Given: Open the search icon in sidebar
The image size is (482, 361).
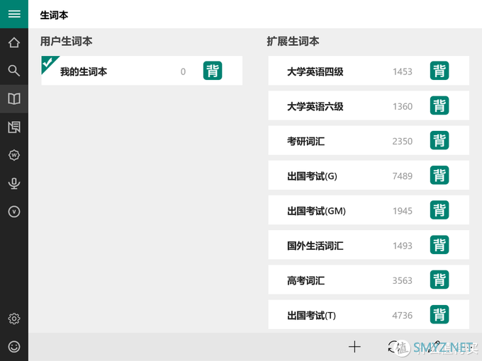Looking at the screenshot, I should click(14, 70).
